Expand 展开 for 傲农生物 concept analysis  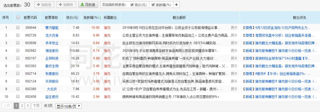[234, 66]
